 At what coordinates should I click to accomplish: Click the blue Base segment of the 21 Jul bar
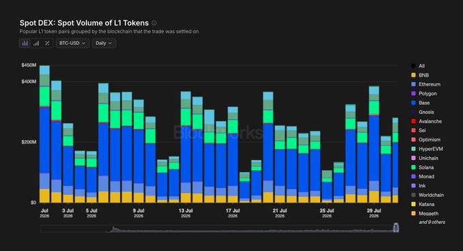(280, 168)
